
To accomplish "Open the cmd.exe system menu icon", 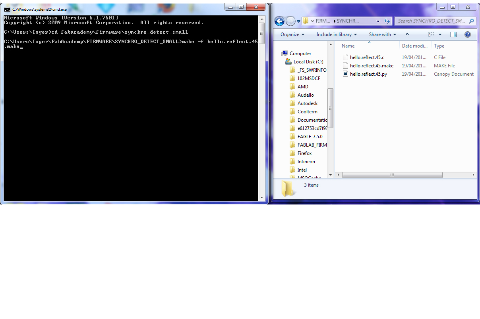I will point(7,9).
